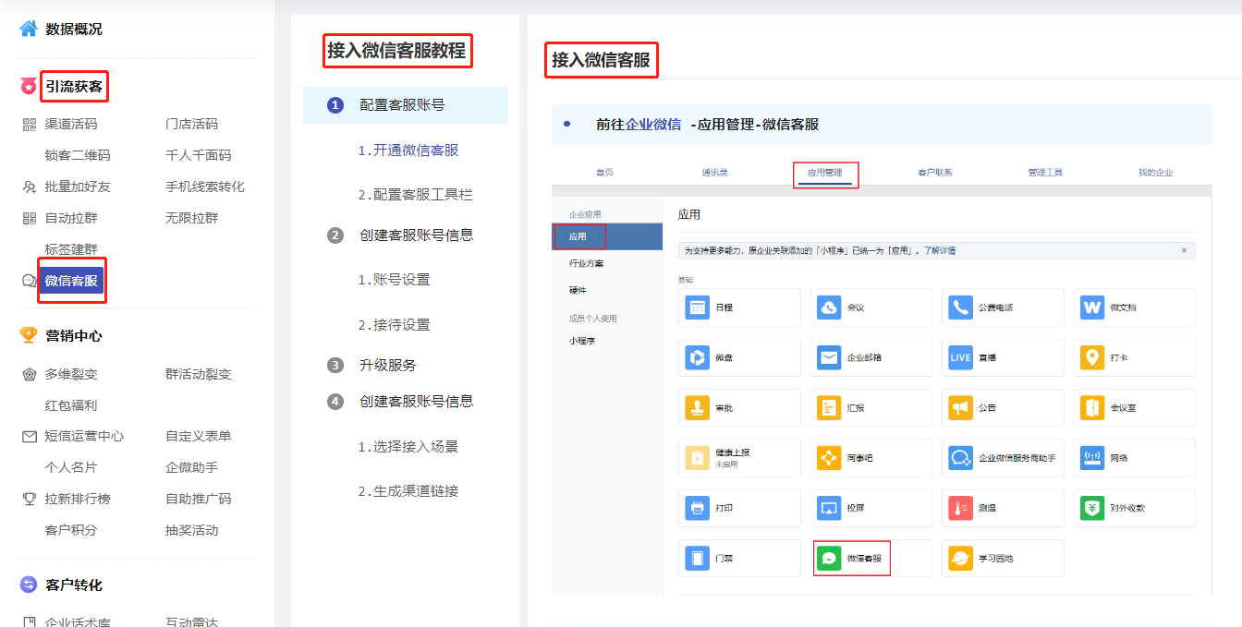
Task: Click the 营销中心 trophy icon
Action: tap(29, 335)
